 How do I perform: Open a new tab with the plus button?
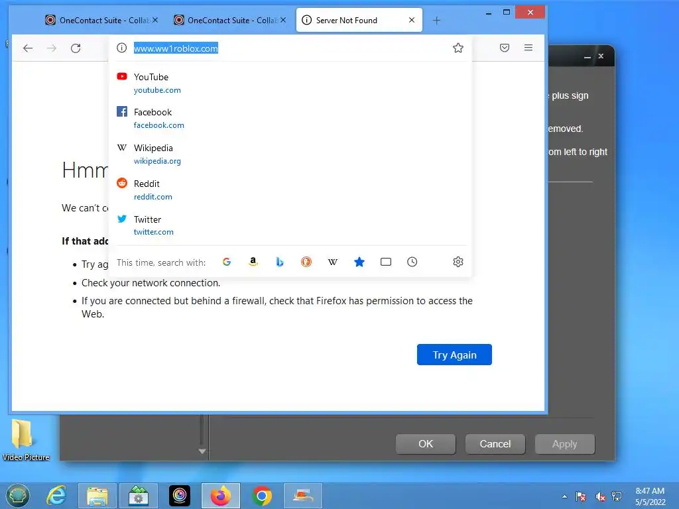[x=436, y=21]
